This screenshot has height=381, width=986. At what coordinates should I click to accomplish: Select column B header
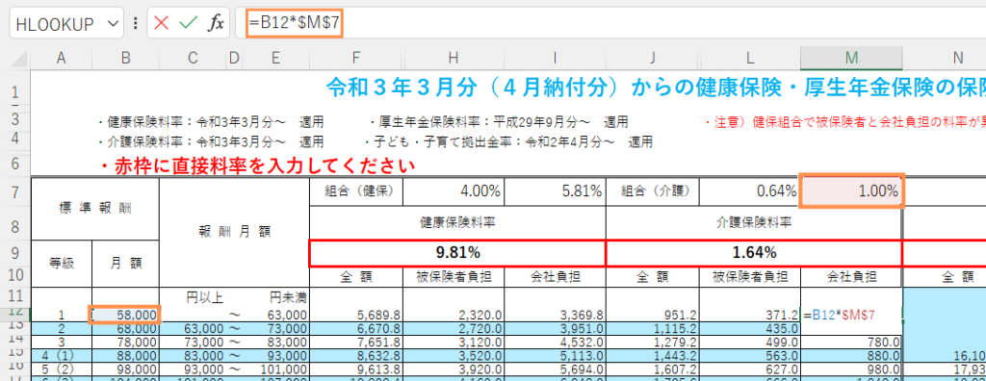coord(126,59)
